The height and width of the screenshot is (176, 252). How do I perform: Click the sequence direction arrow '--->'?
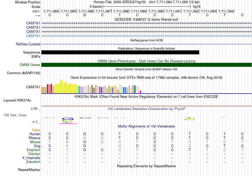(38, 15)
